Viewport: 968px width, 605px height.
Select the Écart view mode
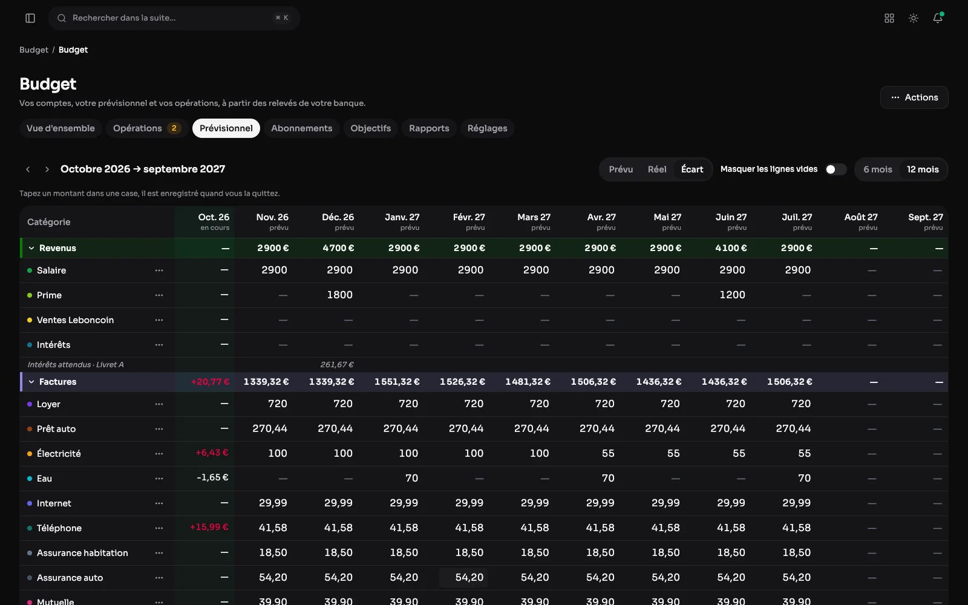point(692,169)
